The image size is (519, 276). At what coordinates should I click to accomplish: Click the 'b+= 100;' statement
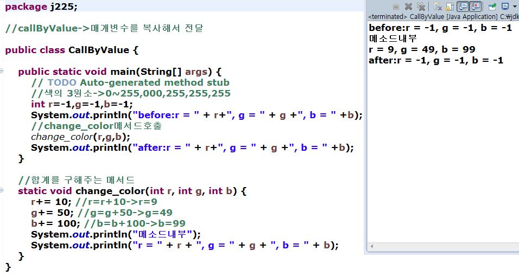click(55, 223)
